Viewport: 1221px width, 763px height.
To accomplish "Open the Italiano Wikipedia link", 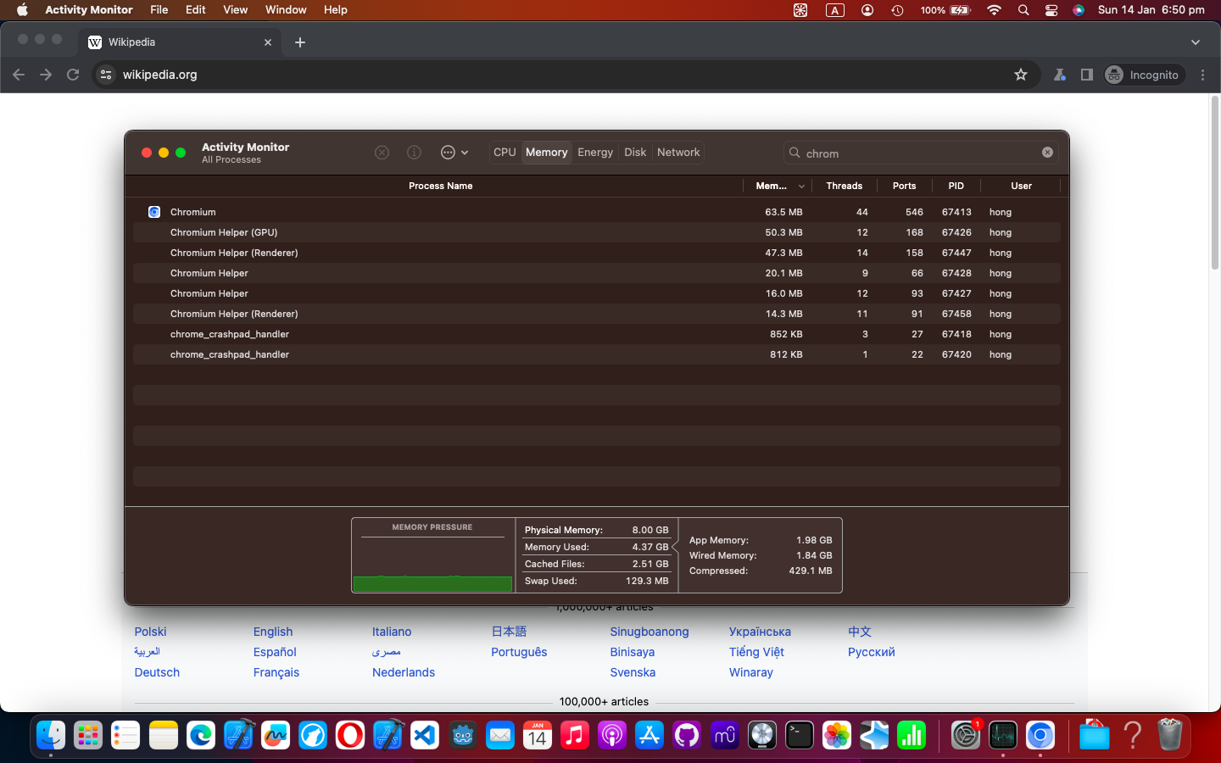I will pos(392,632).
